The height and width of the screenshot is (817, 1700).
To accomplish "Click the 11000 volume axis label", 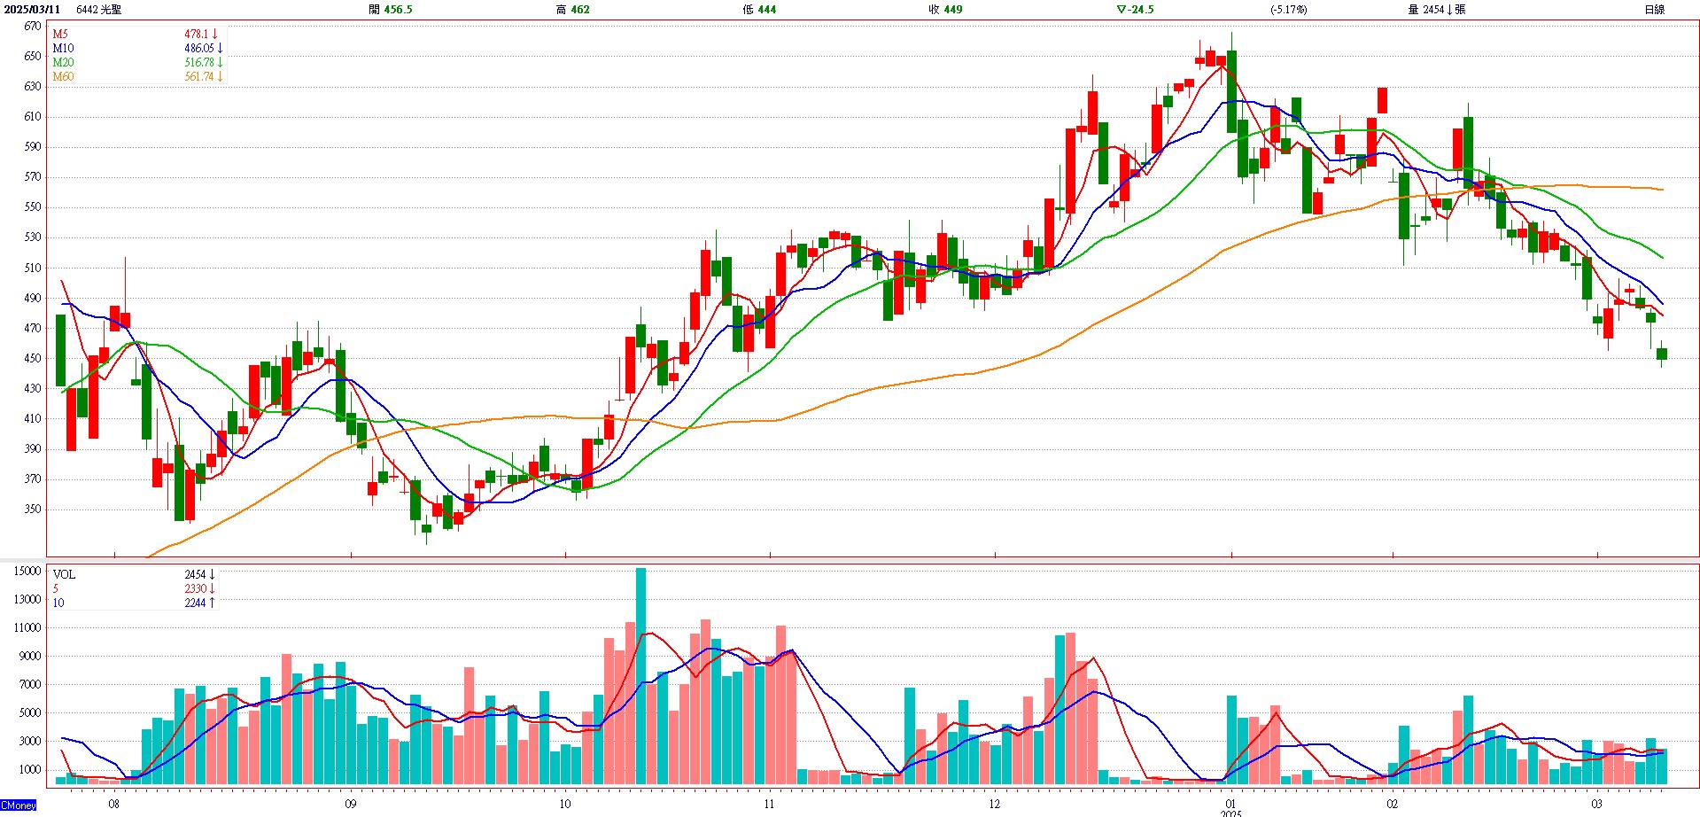I will tap(27, 628).
